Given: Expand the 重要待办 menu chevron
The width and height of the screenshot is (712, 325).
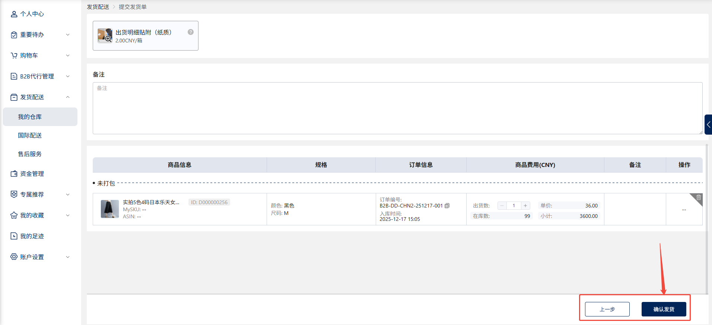Looking at the screenshot, I should [68, 35].
